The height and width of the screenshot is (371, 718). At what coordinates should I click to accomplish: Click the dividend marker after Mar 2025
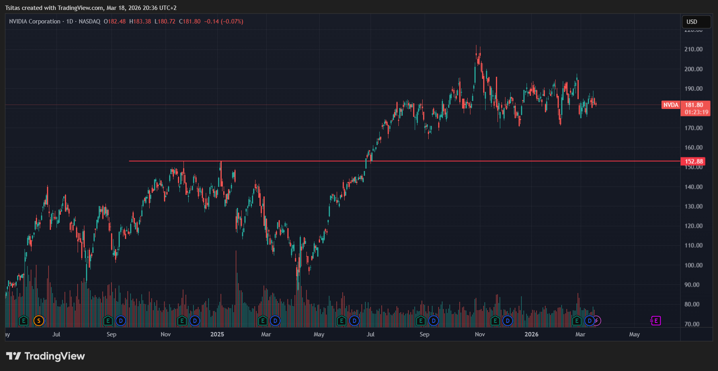[275, 320]
